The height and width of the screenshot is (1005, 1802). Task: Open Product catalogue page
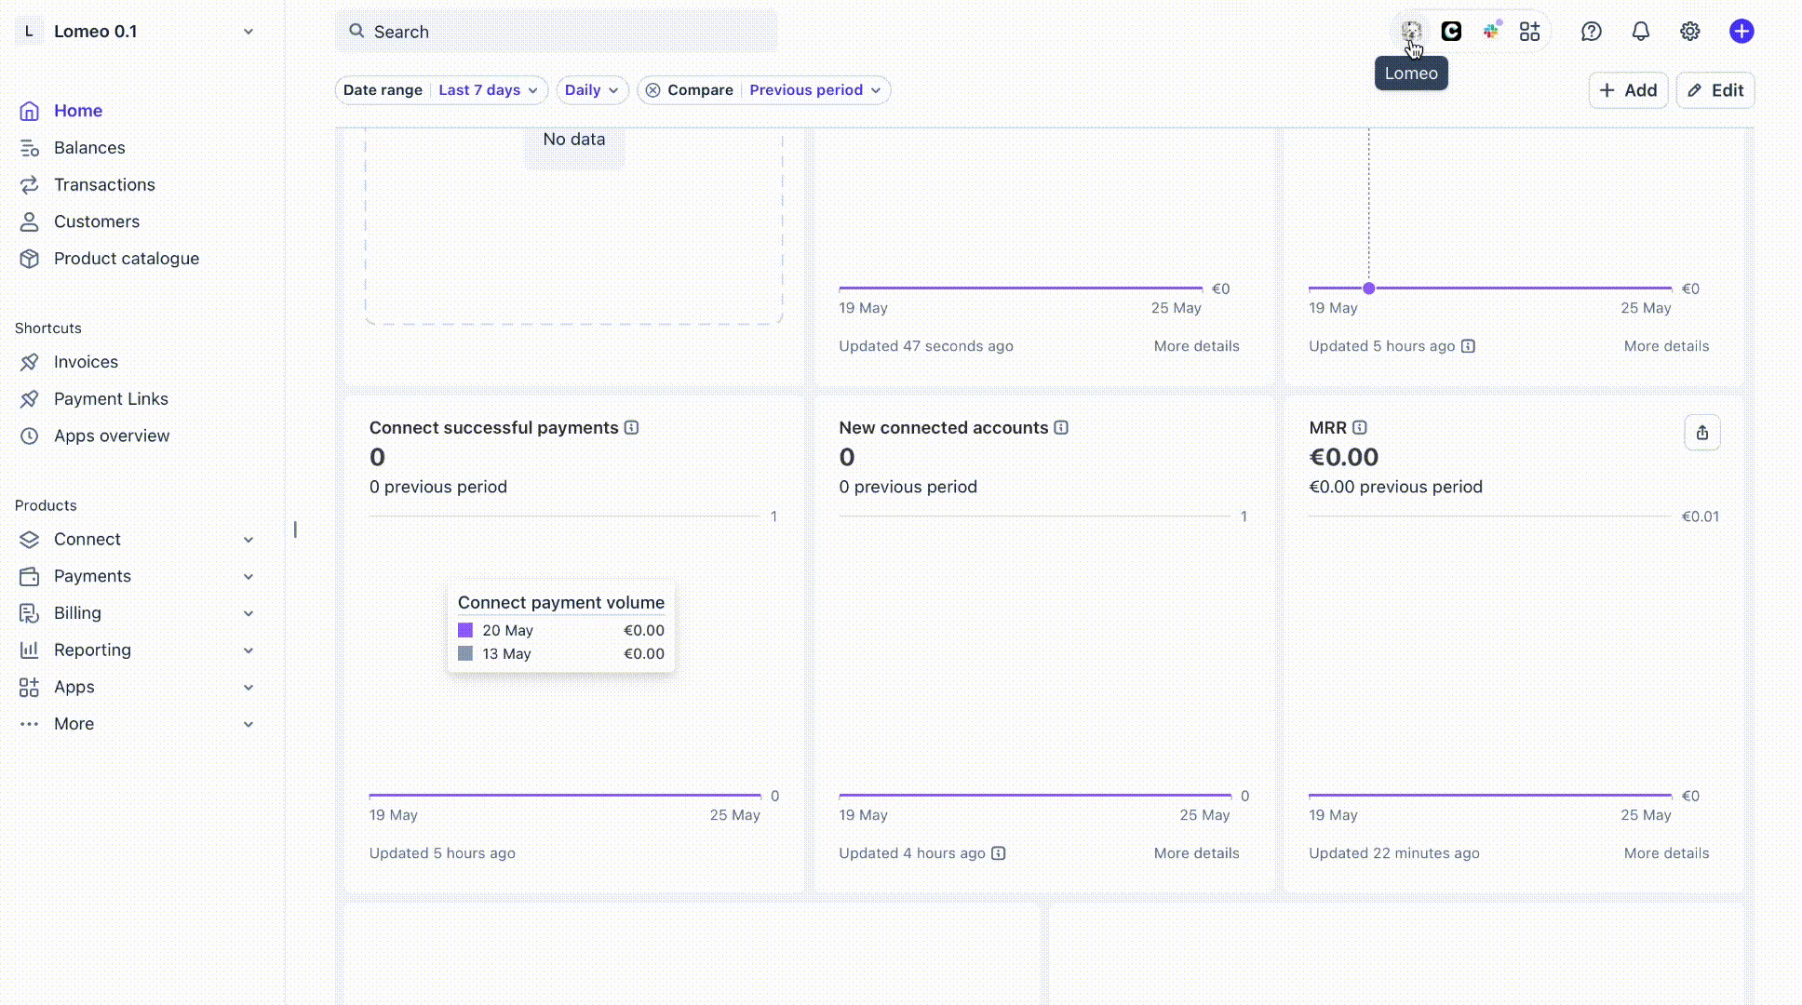(x=127, y=259)
